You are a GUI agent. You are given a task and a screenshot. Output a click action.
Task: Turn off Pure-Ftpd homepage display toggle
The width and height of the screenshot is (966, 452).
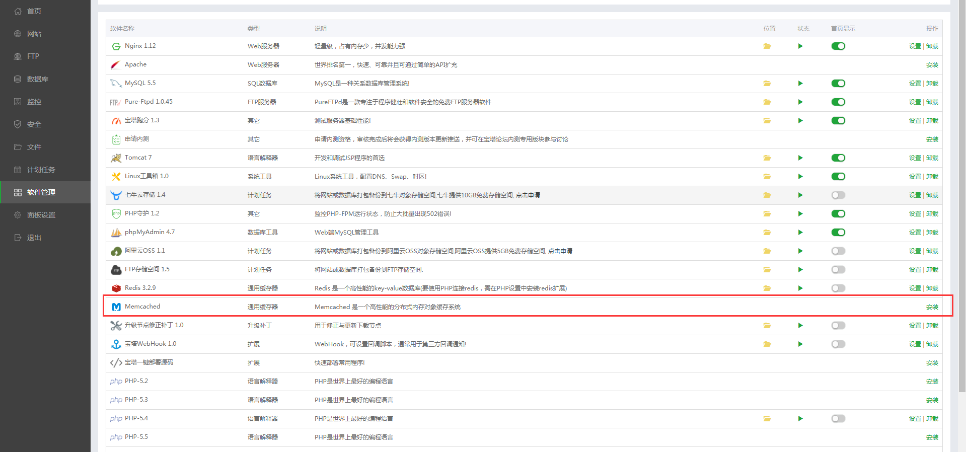point(838,102)
